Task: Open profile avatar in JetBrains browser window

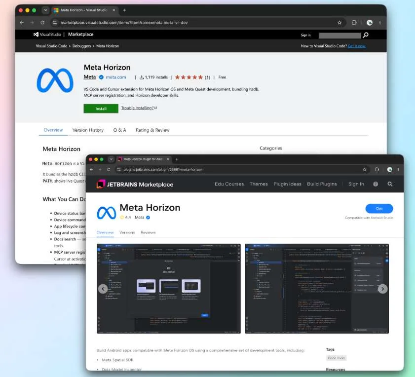Action: (x=390, y=169)
